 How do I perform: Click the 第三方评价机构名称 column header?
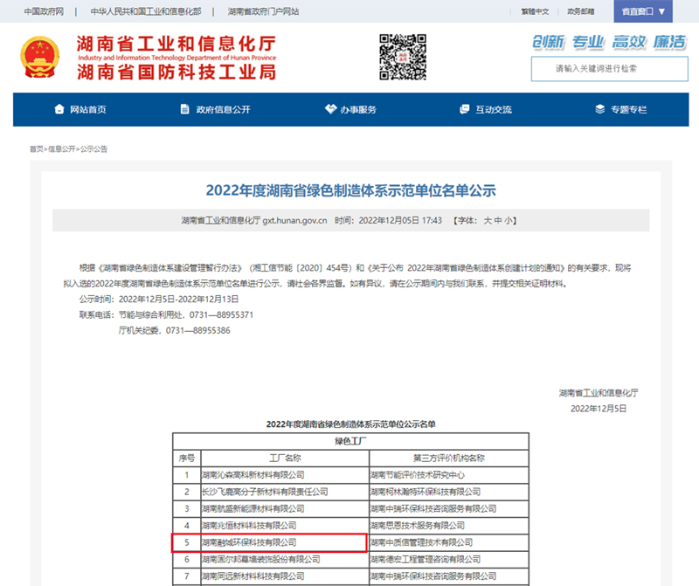[x=449, y=458]
